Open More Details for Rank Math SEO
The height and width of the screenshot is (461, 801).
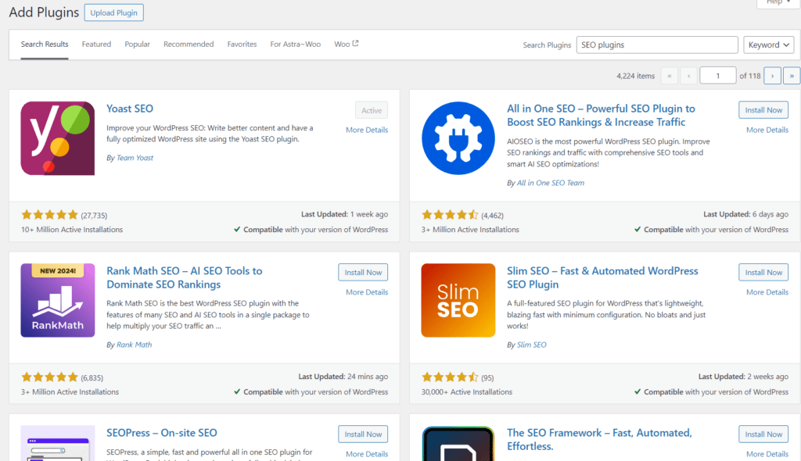367,292
